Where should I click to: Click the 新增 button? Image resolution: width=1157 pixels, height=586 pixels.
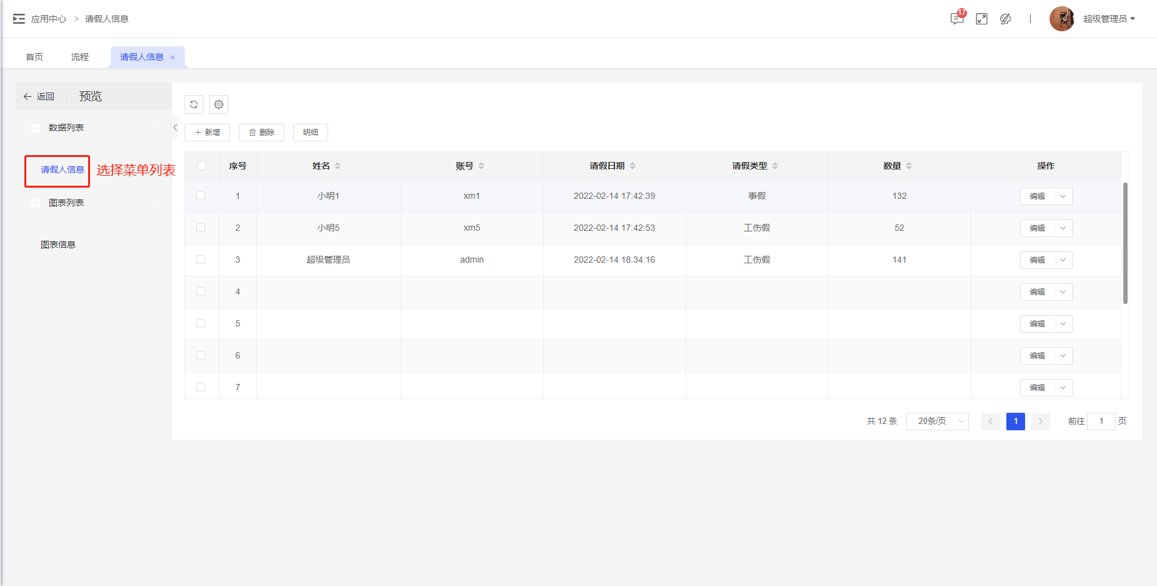[x=208, y=133]
